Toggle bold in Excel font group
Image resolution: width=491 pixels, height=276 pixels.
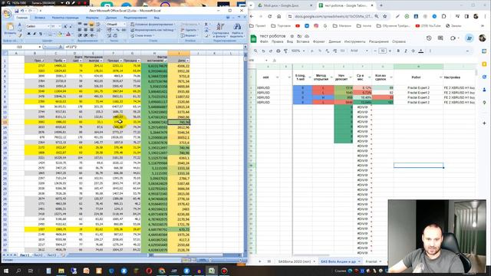(28, 34)
